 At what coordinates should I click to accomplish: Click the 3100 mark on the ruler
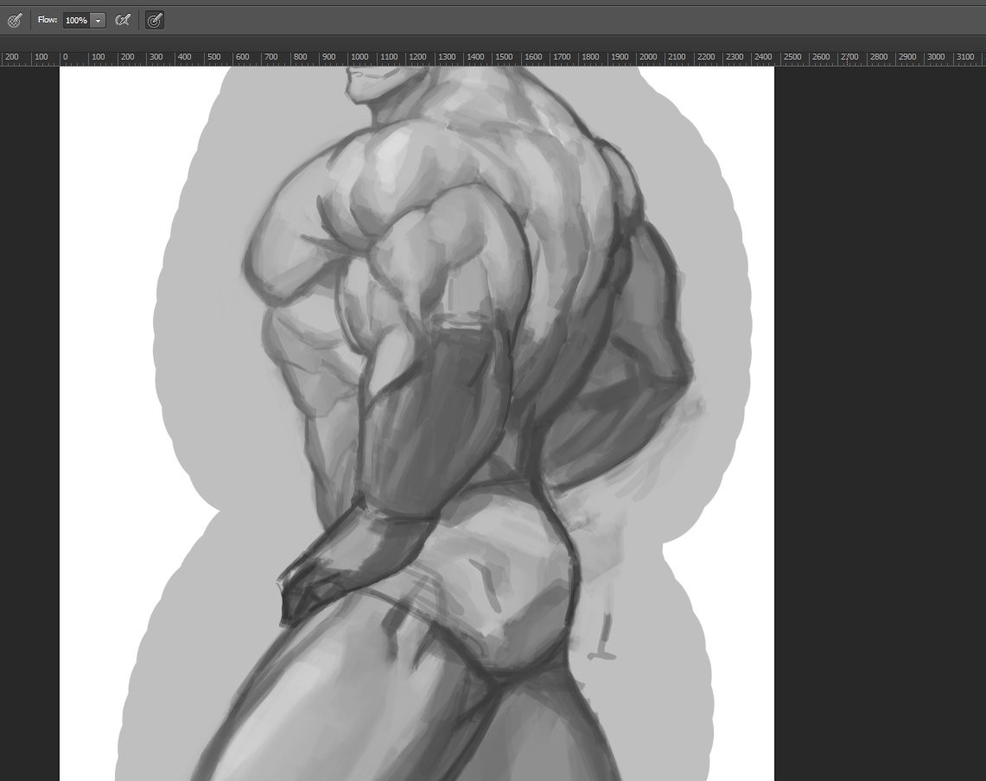(x=965, y=57)
